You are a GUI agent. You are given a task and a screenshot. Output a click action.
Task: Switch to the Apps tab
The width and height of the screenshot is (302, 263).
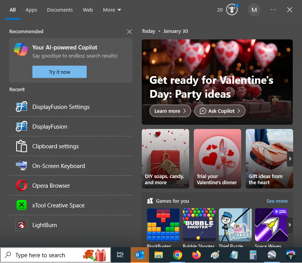[x=31, y=10]
